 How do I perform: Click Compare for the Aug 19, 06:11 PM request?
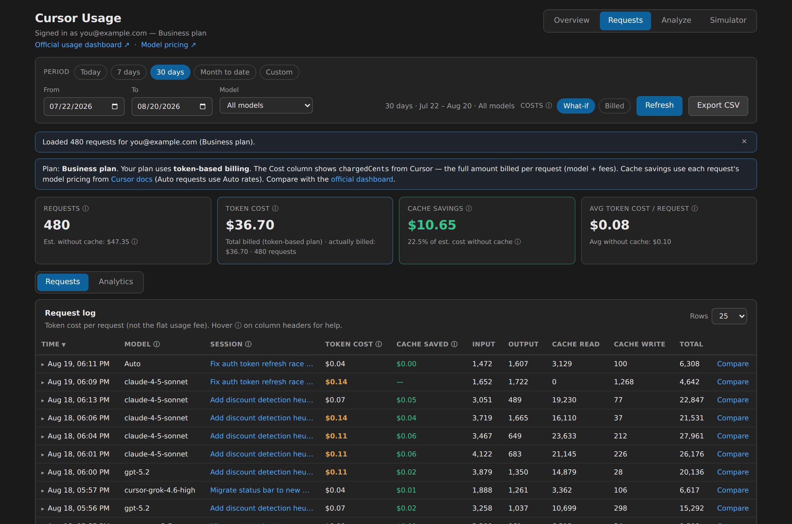tap(733, 364)
